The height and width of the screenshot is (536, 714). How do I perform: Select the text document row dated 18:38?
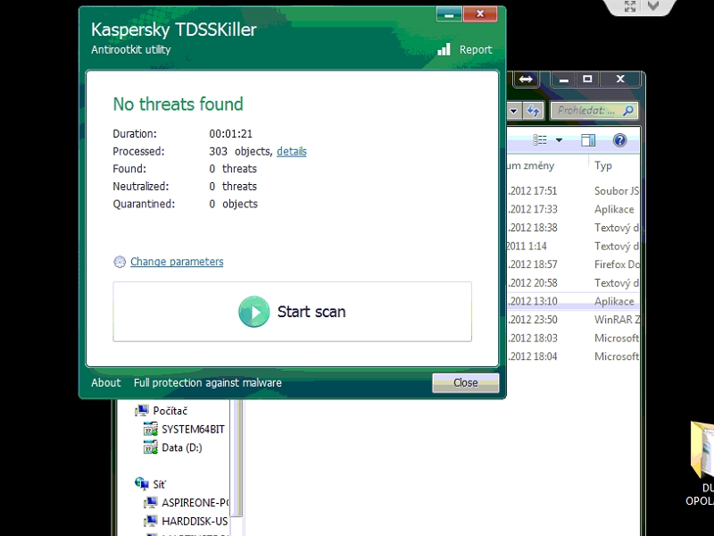pyautogui.click(x=573, y=228)
